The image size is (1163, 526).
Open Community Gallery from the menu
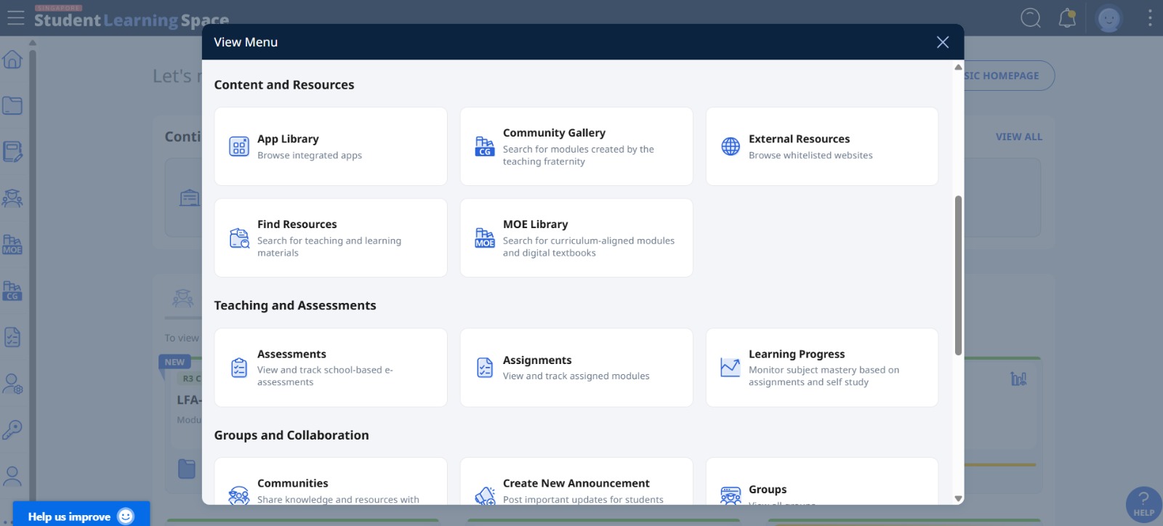[x=576, y=146]
